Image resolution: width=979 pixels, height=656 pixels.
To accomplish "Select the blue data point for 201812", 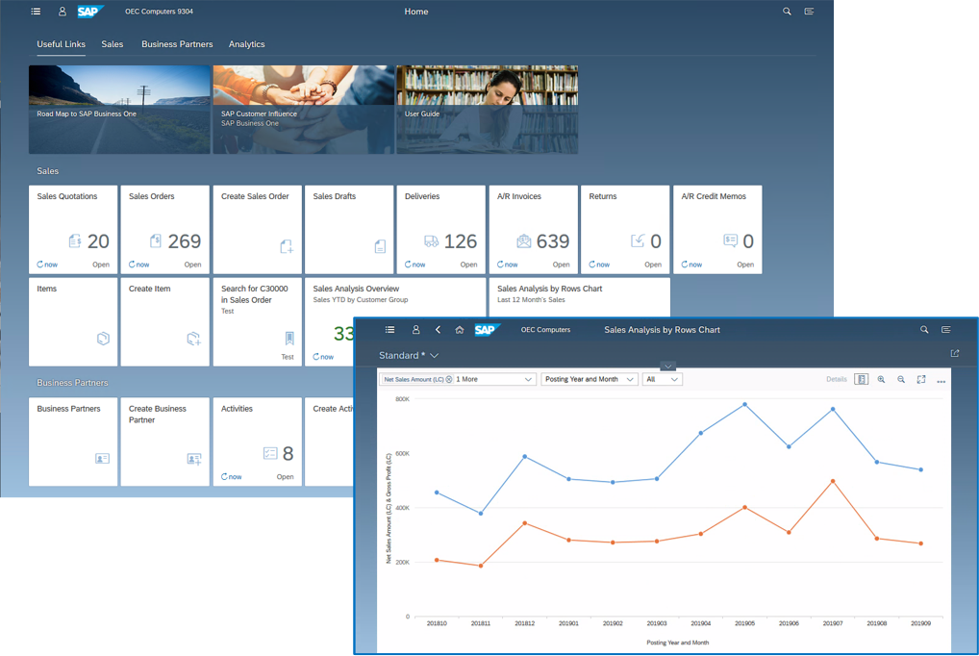I will pos(525,457).
